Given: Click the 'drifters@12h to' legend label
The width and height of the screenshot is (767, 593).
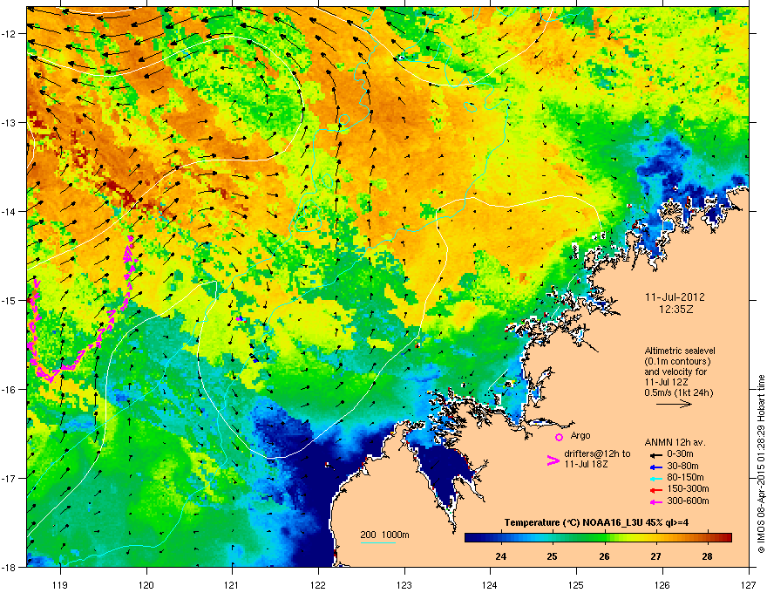Looking at the screenshot, I should point(597,453).
